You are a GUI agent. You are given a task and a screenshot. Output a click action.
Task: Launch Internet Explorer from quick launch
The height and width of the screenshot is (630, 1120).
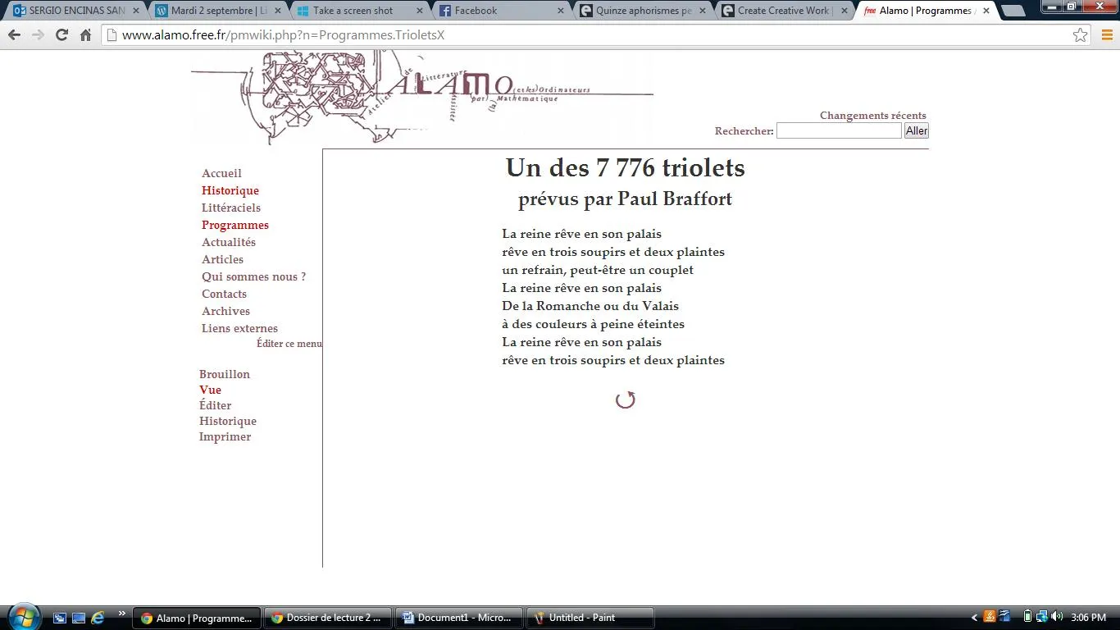point(98,618)
